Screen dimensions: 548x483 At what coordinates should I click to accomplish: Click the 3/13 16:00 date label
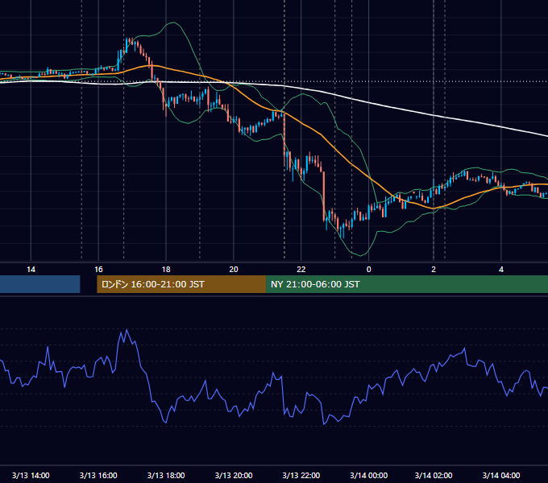coord(98,475)
